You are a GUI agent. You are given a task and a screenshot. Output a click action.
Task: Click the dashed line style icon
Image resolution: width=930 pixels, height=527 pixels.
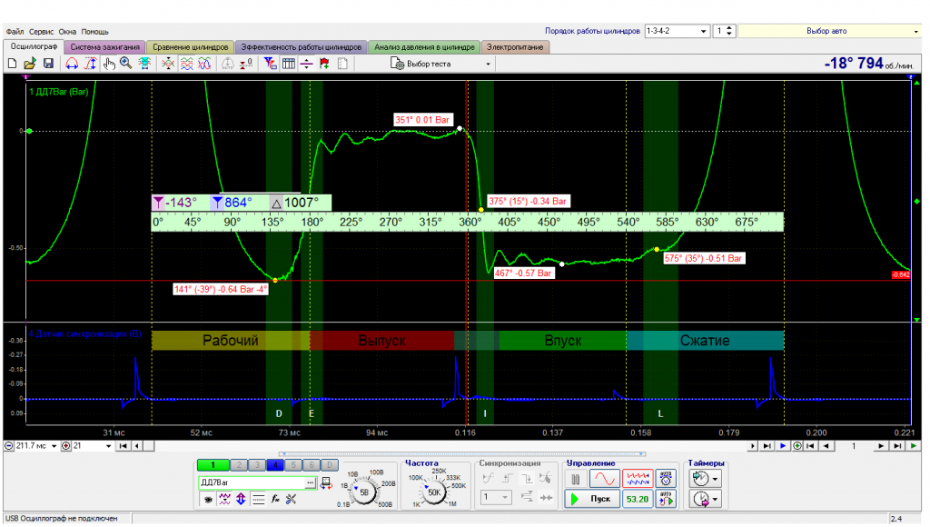tap(258, 500)
